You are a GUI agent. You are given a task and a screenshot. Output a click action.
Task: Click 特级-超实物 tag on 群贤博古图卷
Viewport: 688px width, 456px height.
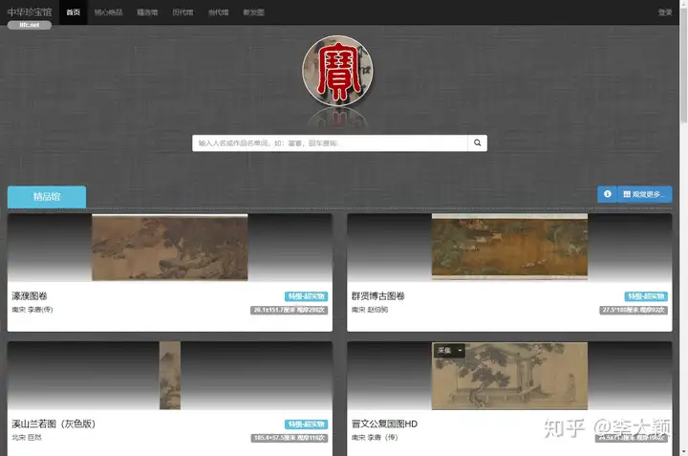(x=646, y=296)
